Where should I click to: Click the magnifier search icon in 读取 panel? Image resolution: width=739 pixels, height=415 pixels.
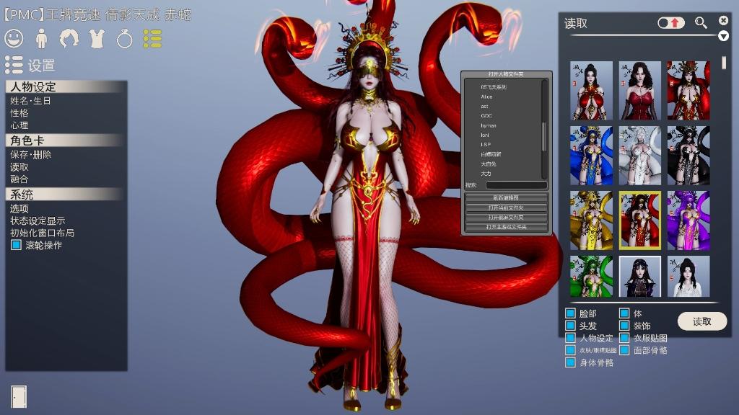701,22
